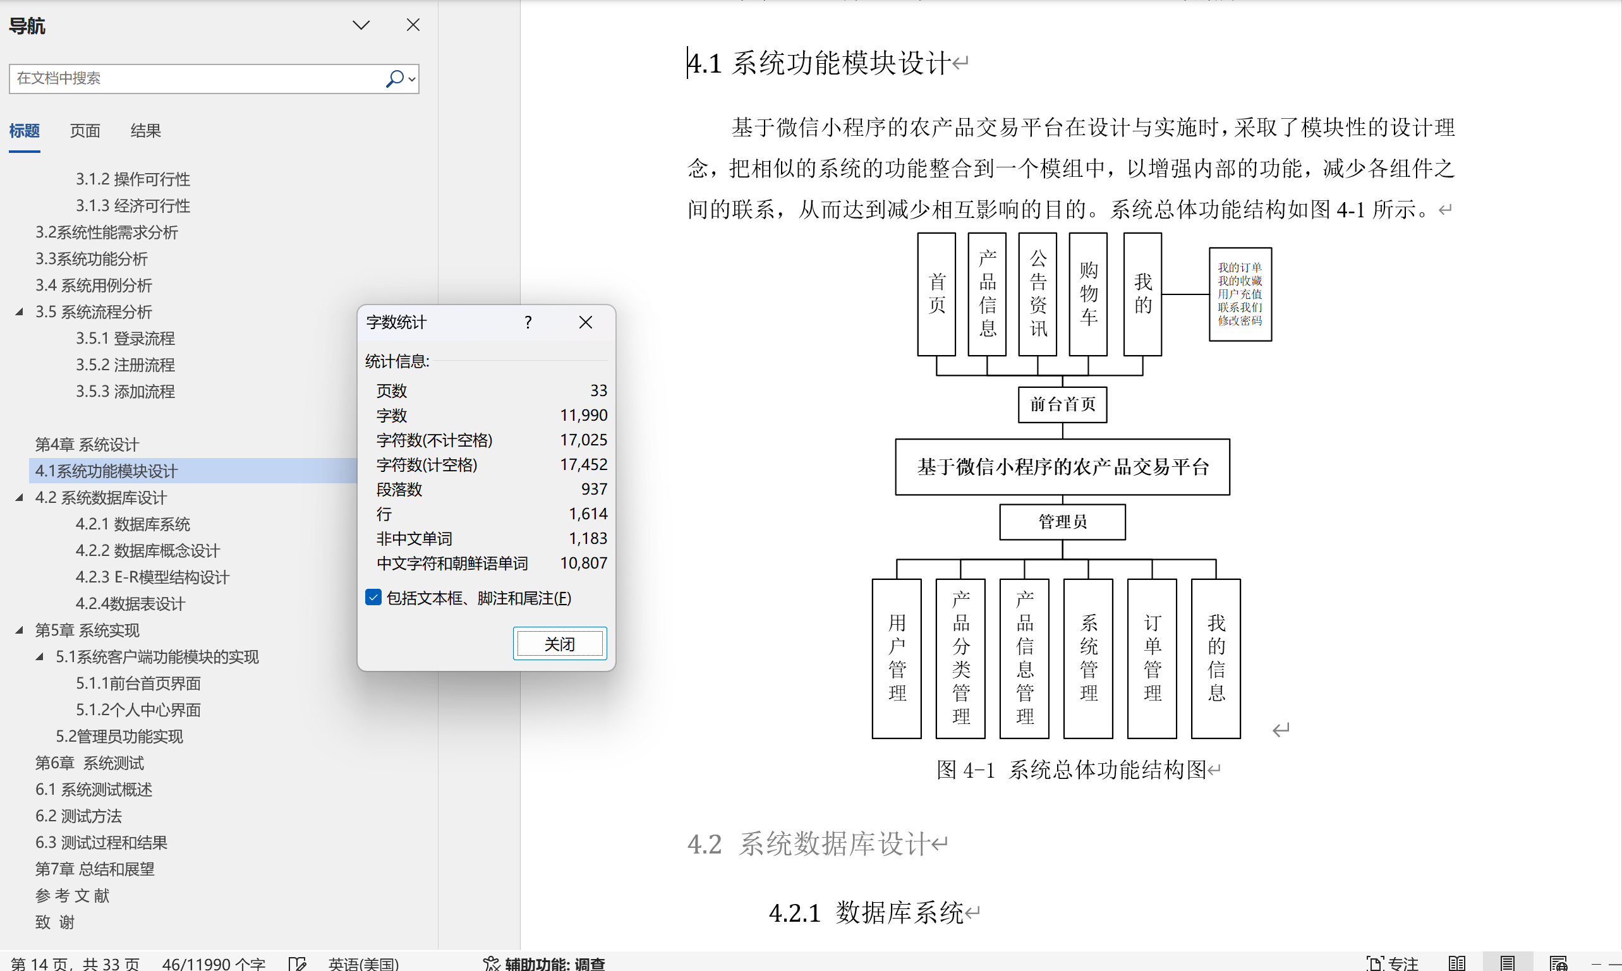The width and height of the screenshot is (1622, 971).
Task: Go to heading 参考文献
Action: coord(72,895)
